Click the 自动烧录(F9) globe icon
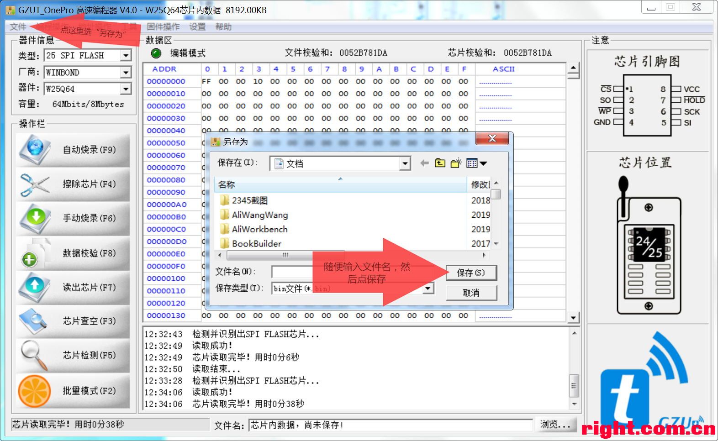Viewport: 718px width, 441px height. (36, 150)
